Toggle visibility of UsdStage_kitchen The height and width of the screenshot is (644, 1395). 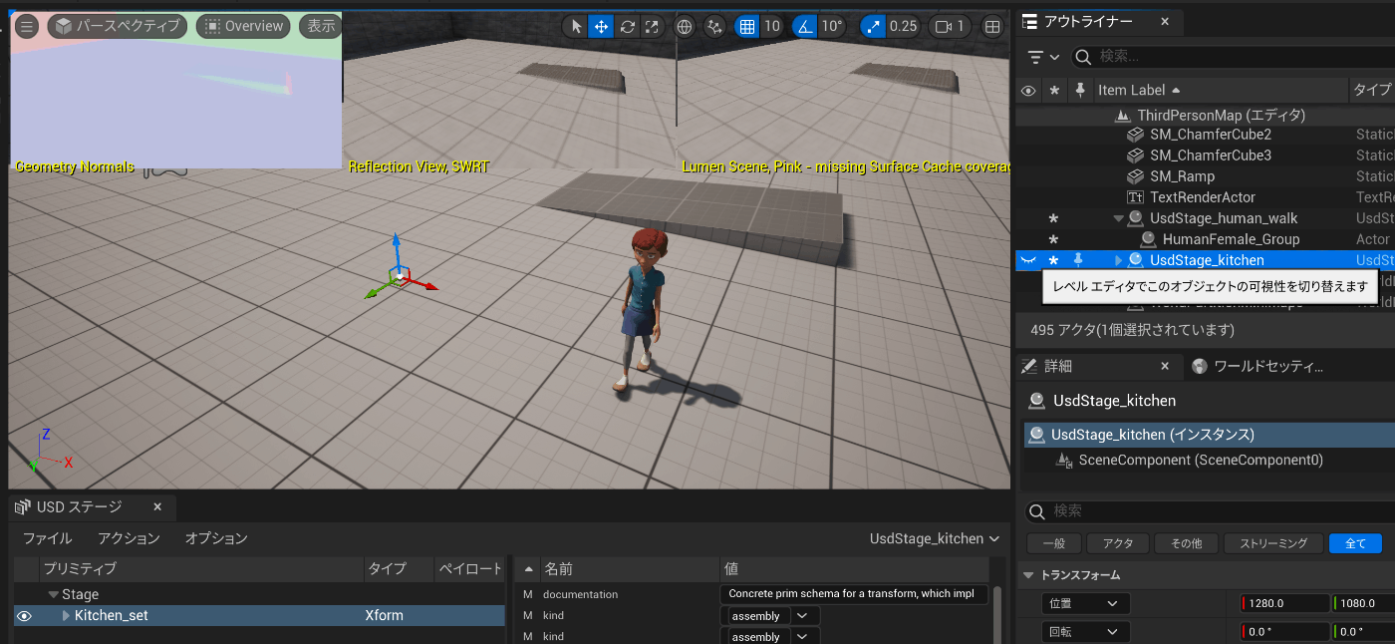pyautogui.click(x=1028, y=260)
